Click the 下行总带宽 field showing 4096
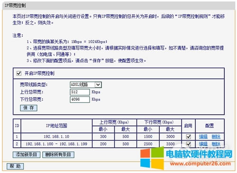The height and width of the screenshot is (173, 237). pos(80,99)
